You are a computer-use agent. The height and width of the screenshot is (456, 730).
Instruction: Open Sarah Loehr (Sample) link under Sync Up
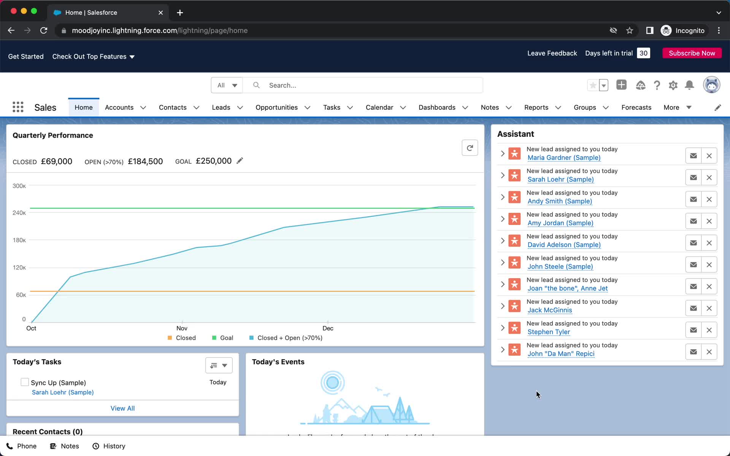point(63,392)
